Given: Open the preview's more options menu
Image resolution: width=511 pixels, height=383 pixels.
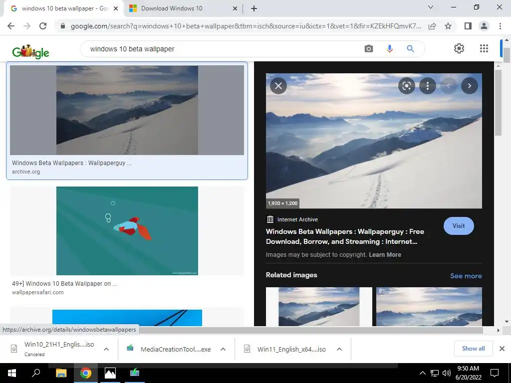Looking at the screenshot, I should [427, 86].
